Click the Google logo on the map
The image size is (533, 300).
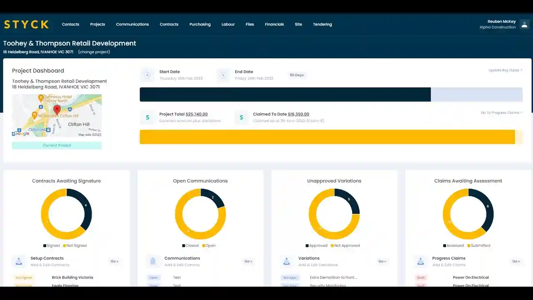click(21, 134)
